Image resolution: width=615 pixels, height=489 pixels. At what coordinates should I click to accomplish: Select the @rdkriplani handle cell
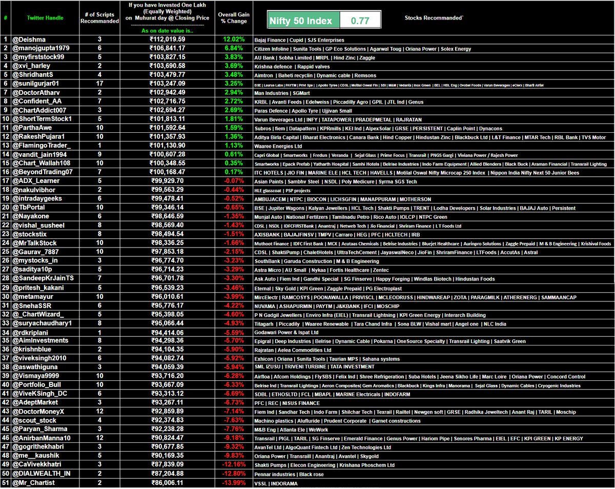(45, 332)
